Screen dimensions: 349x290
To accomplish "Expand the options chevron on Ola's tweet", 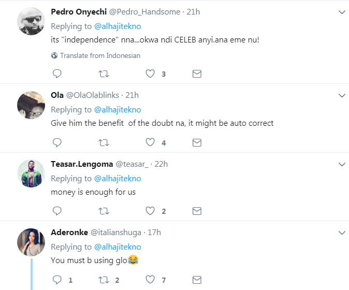I will click(x=342, y=95).
